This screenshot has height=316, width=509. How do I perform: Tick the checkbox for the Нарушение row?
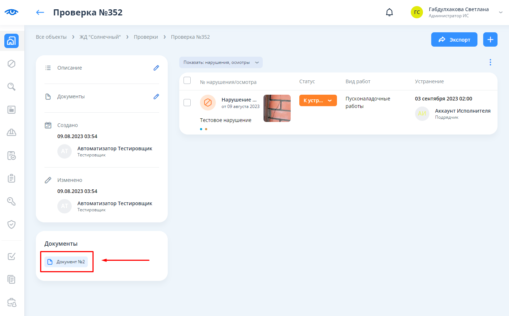click(x=187, y=103)
